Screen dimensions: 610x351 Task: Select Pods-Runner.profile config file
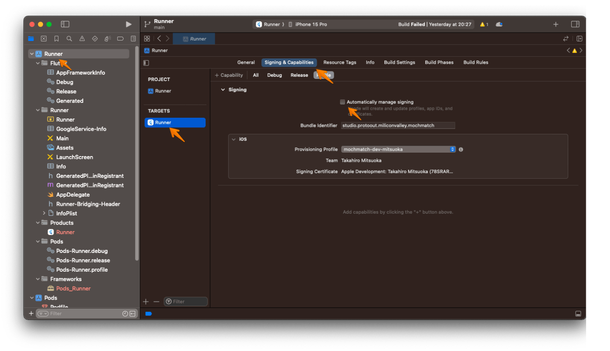pos(82,270)
